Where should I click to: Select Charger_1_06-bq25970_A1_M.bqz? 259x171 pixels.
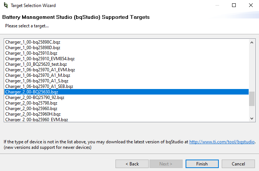38,75
